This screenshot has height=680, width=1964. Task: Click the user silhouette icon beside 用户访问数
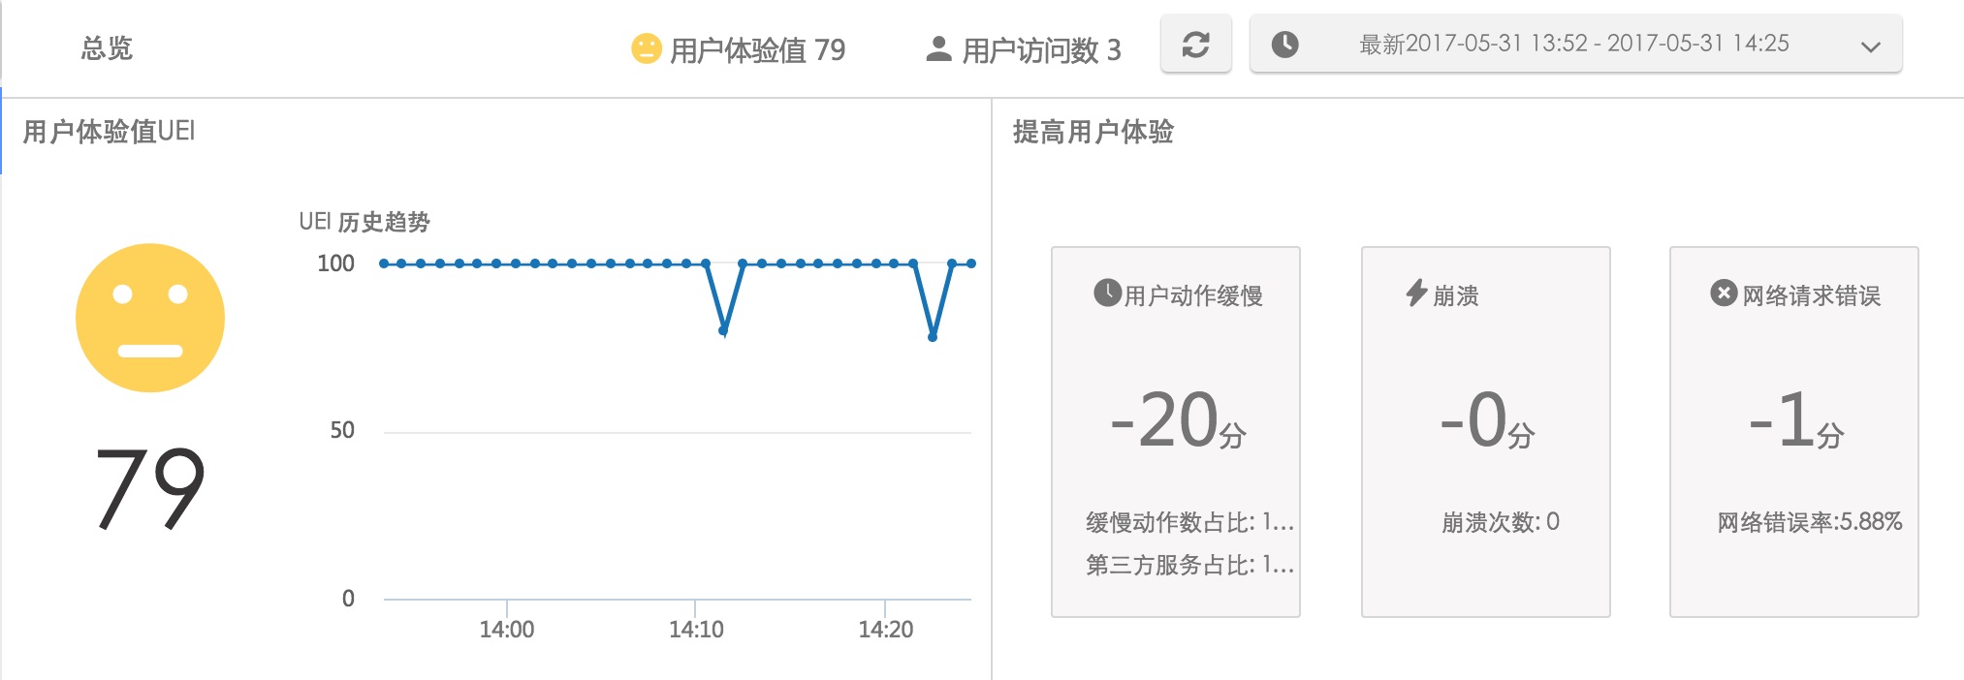[x=938, y=48]
